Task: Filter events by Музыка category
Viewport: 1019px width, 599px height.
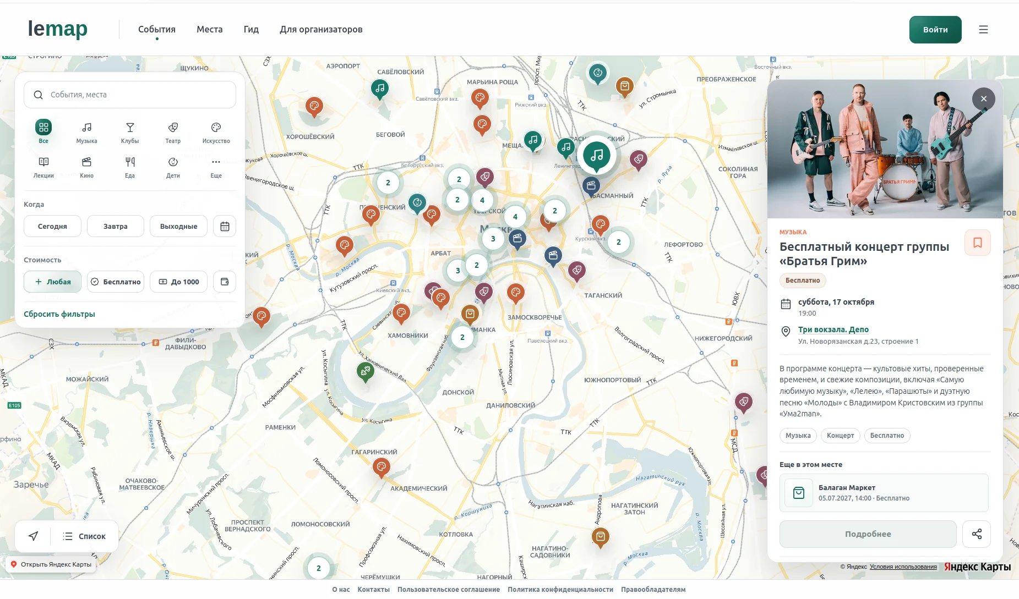Action: pos(86,132)
